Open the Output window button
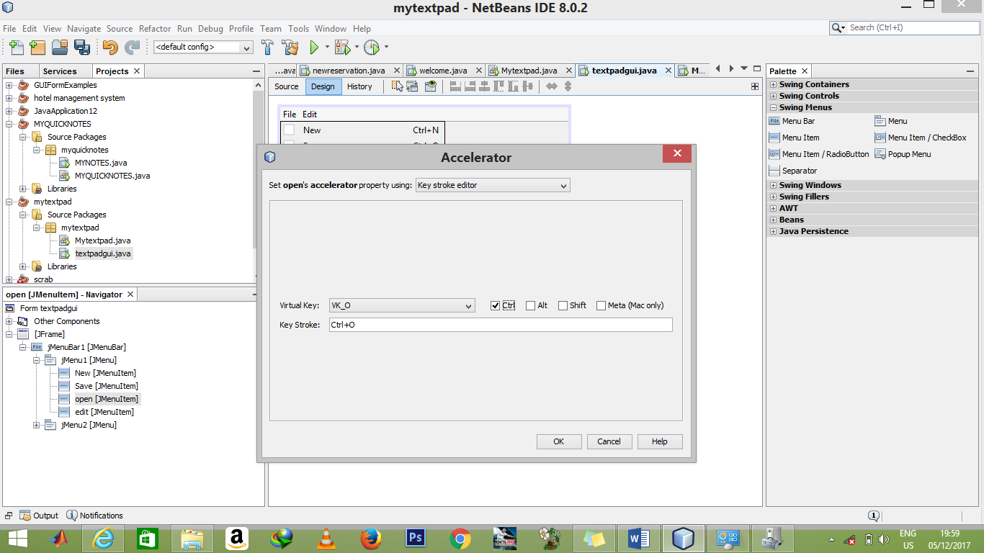This screenshot has height=553, width=984. click(x=39, y=516)
